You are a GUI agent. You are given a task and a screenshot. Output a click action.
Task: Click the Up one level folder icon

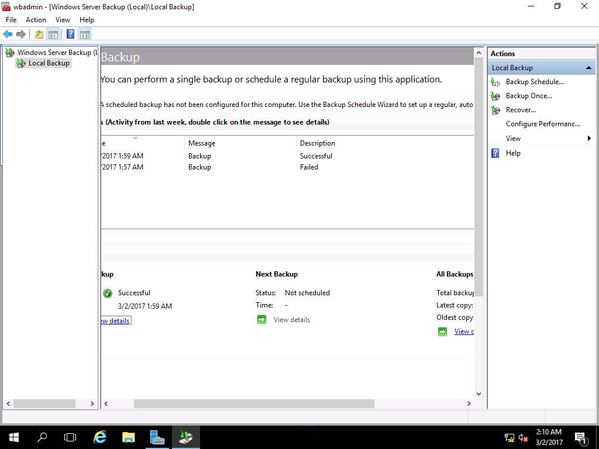point(39,34)
